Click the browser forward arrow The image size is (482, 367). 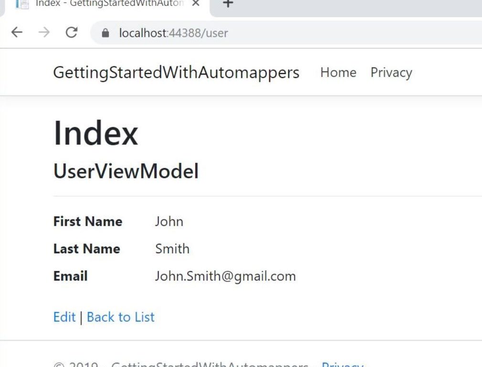[x=44, y=32]
